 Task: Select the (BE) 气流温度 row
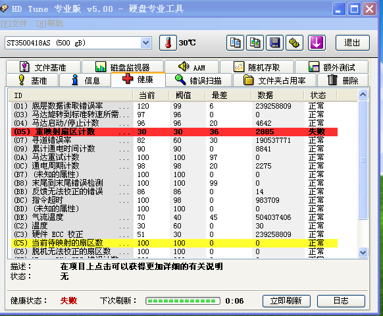(x=174, y=217)
